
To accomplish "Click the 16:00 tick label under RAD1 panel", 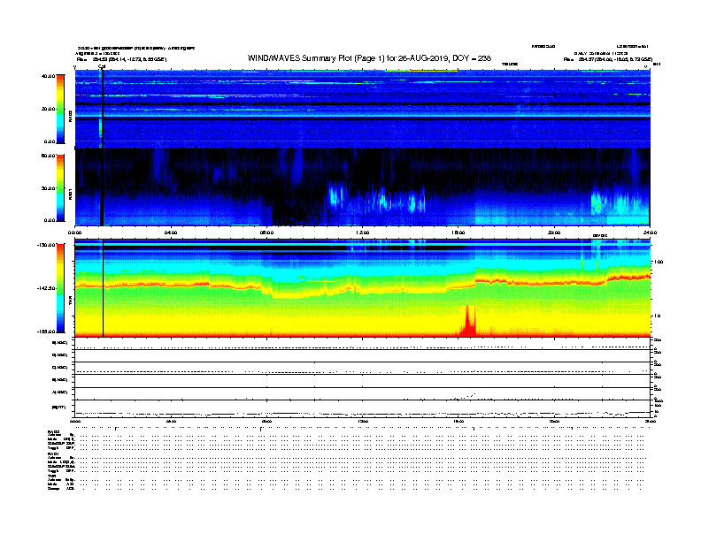I will pos(458,232).
